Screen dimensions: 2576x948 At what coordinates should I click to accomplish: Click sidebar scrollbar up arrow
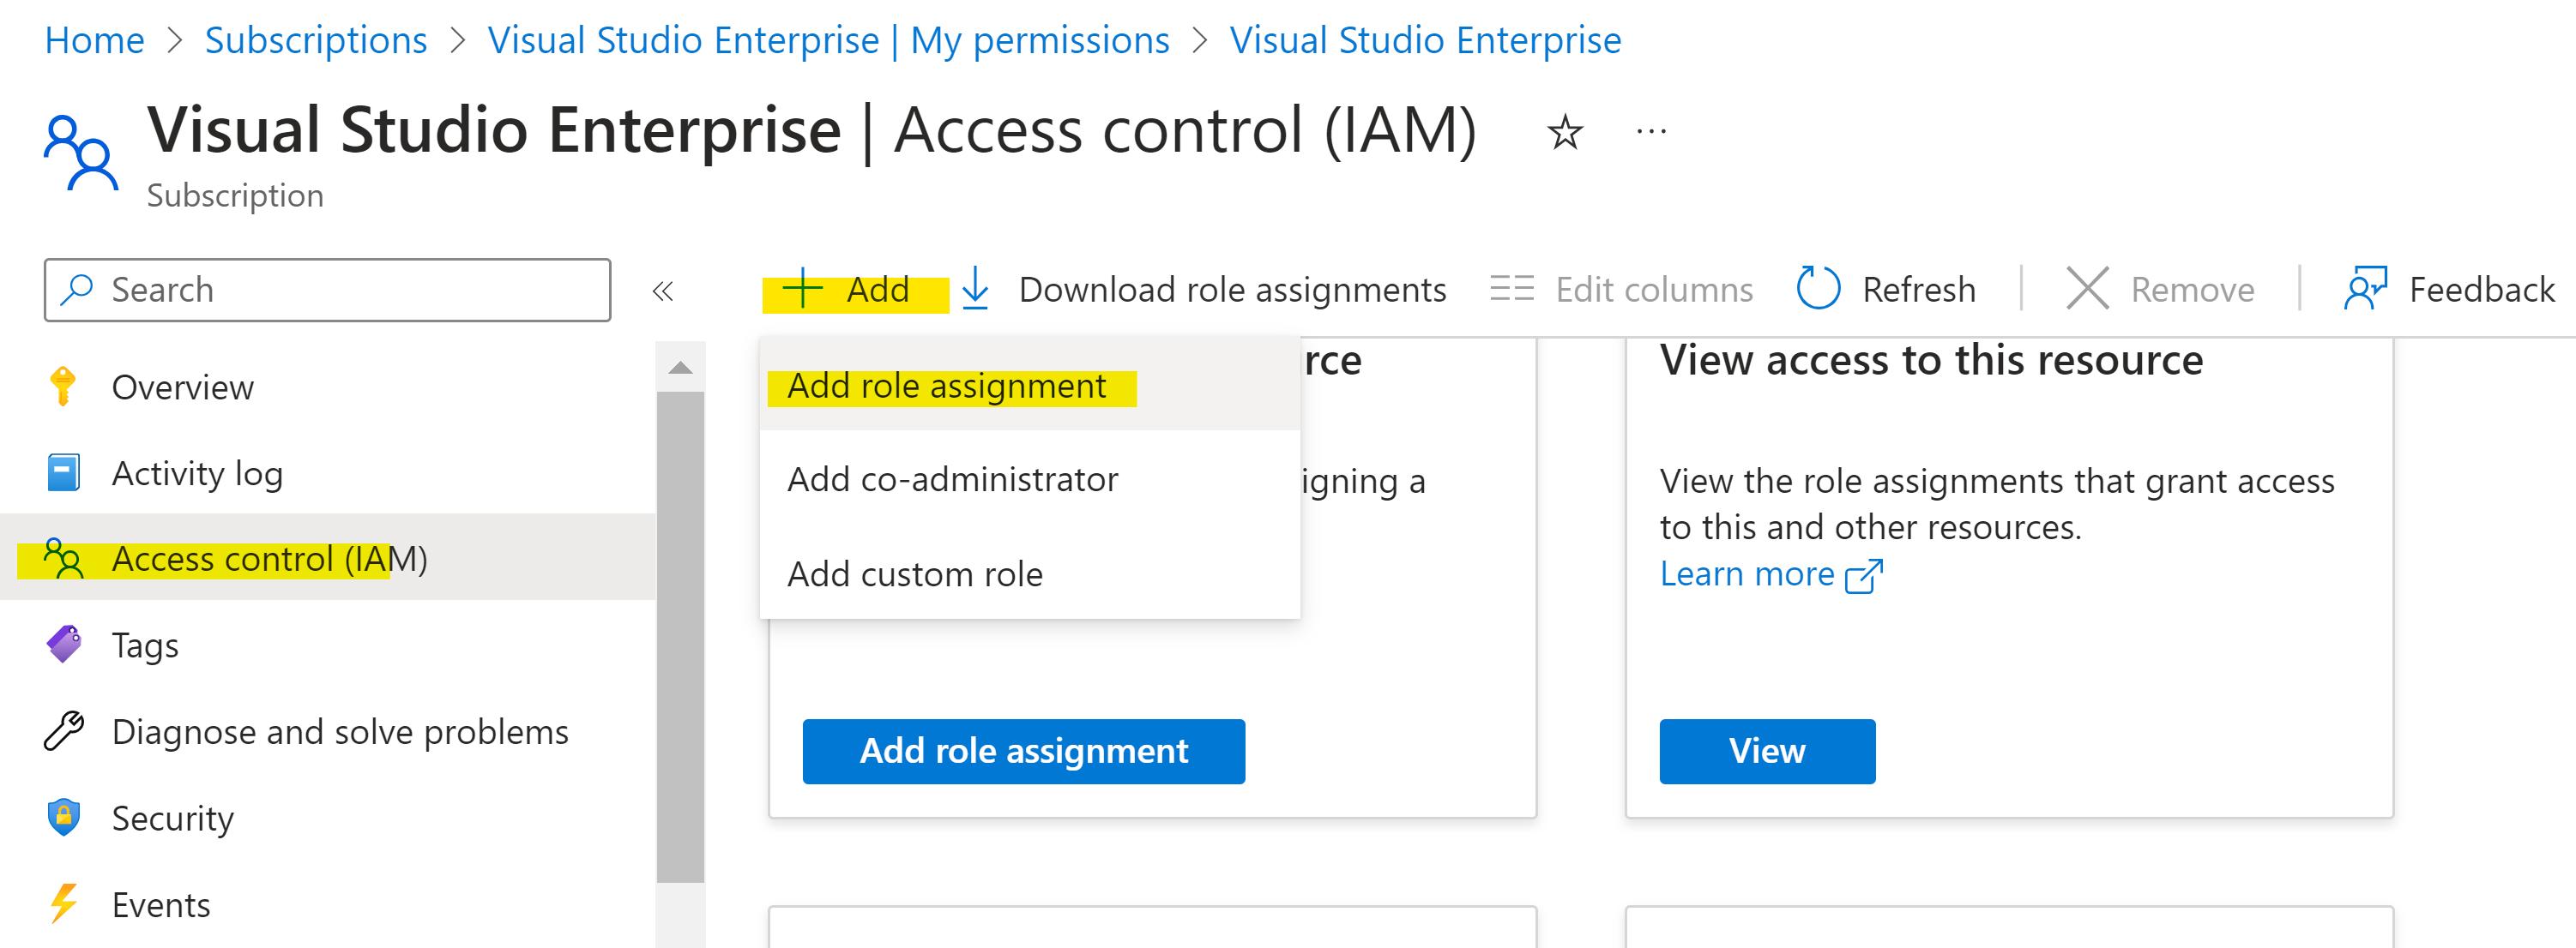click(680, 368)
